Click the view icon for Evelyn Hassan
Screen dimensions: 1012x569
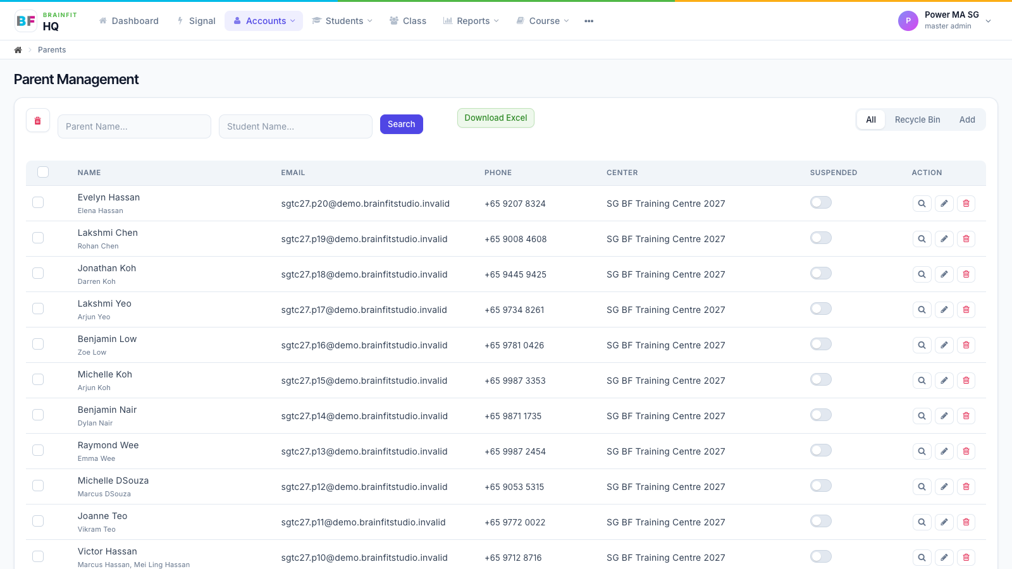point(922,204)
